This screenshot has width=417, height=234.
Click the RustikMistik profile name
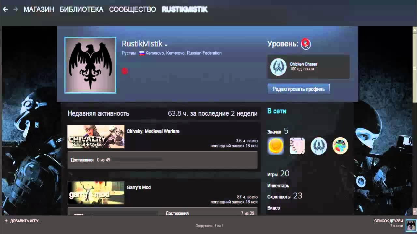[142, 44]
